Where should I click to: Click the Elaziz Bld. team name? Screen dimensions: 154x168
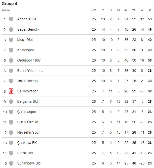[x=25, y=153]
